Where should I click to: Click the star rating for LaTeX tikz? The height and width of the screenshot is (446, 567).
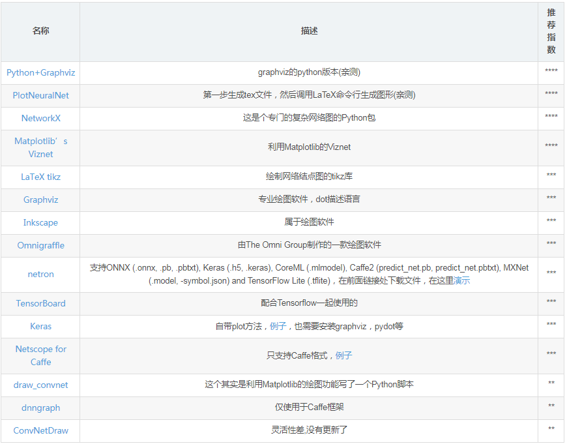coord(551,175)
